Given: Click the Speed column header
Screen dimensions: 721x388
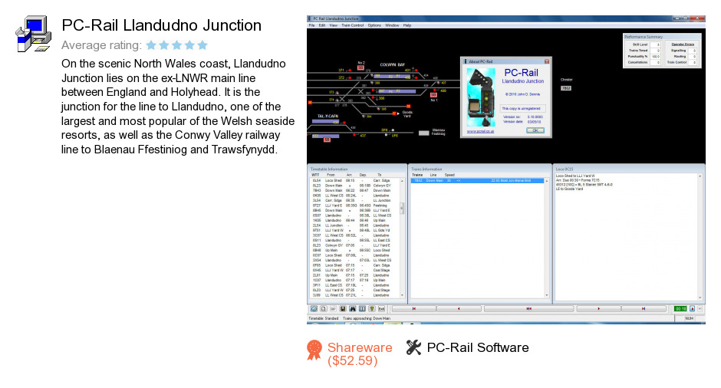Looking at the screenshot, I should [x=449, y=175].
